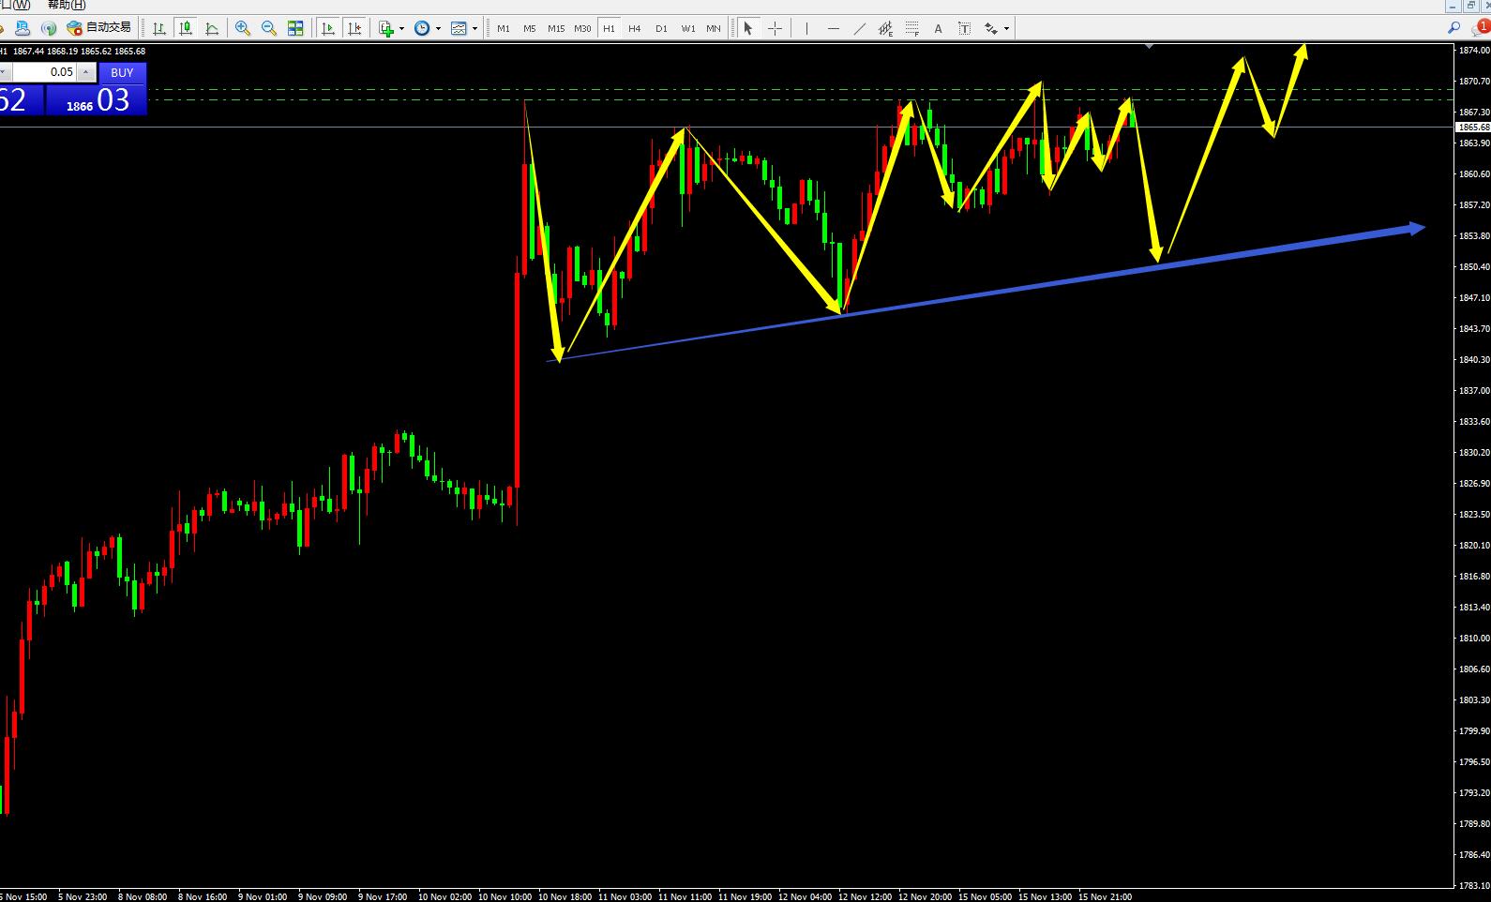The height and width of the screenshot is (902, 1491).
Task: Click the zoom in magnifier icon
Action: tap(243, 28)
